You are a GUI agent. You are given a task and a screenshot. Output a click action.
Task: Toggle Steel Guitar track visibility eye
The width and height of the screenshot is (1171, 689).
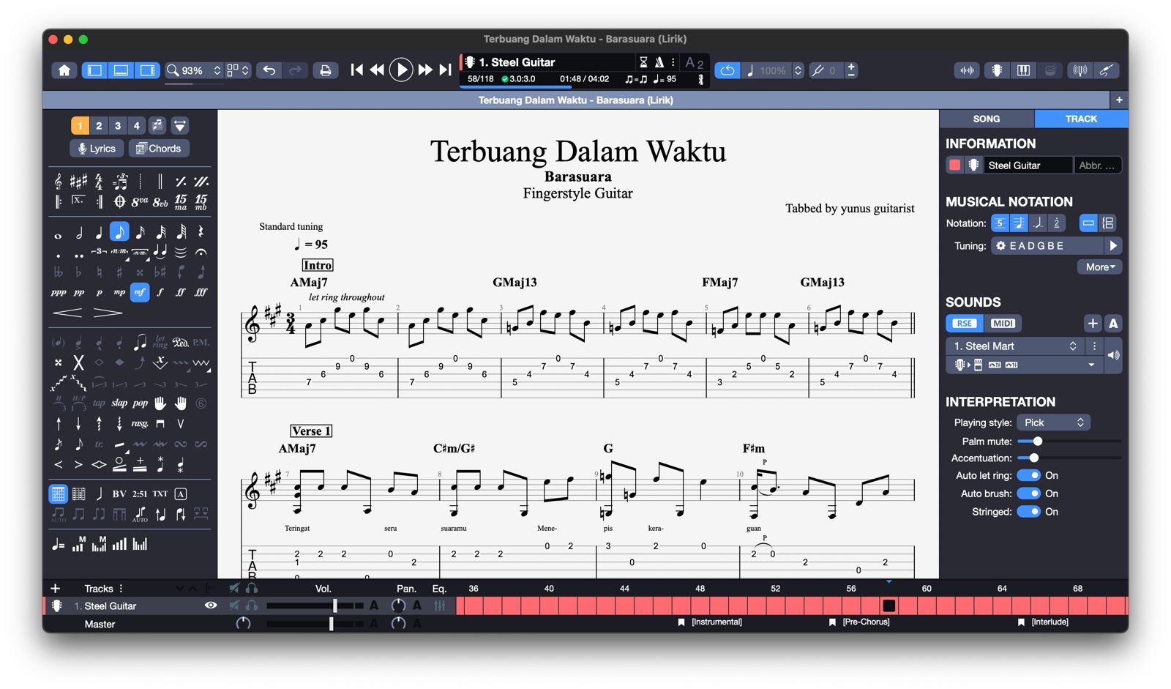pos(211,606)
